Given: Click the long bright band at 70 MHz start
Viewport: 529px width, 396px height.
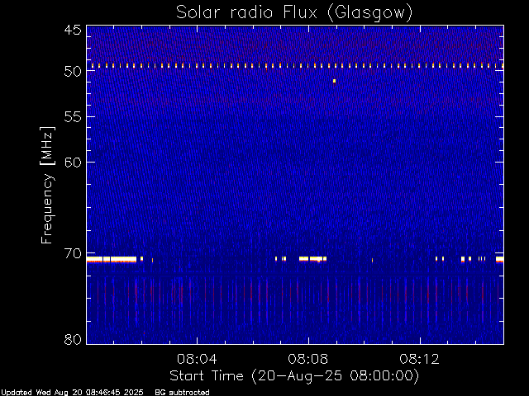Looking at the screenshot, I should (x=112, y=259).
